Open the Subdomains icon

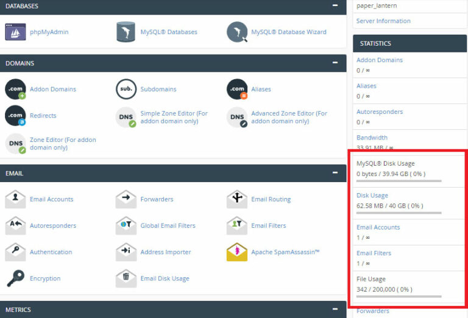(x=126, y=89)
